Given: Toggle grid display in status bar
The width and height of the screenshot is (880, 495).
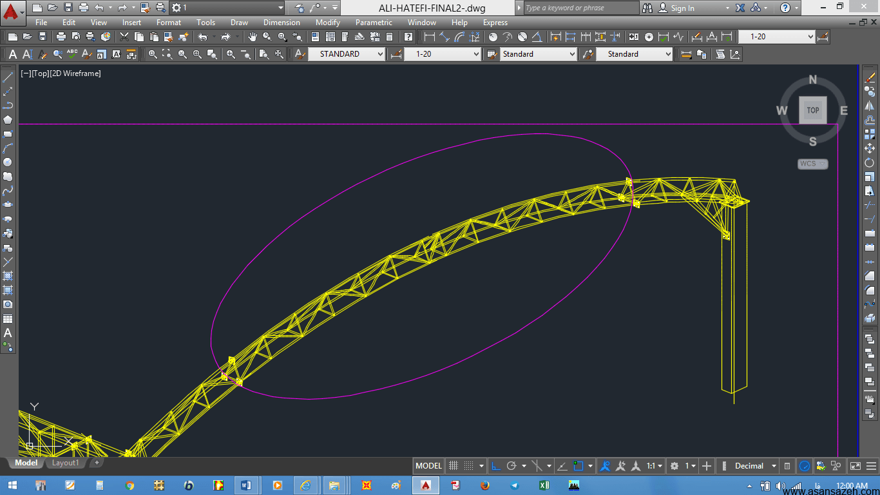Looking at the screenshot, I should (x=454, y=465).
